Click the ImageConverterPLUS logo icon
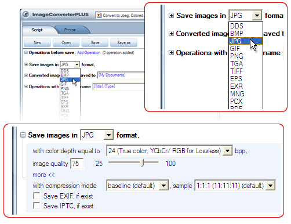Image resolution: width=291 pixels, height=224 pixels. (x=26, y=15)
